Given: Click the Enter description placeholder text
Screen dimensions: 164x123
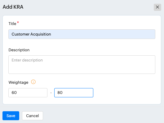Looking at the screenshot, I should (x=27, y=60).
